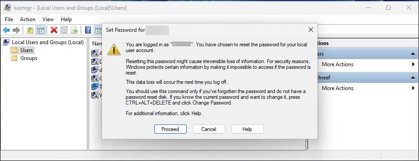Open the Properties toolbar icon
Image resolution: width=419 pixels, height=161 pixels.
[x=64, y=30]
